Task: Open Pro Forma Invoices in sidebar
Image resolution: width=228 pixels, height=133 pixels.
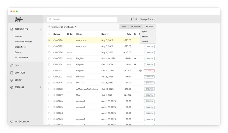Action: tap(23, 42)
